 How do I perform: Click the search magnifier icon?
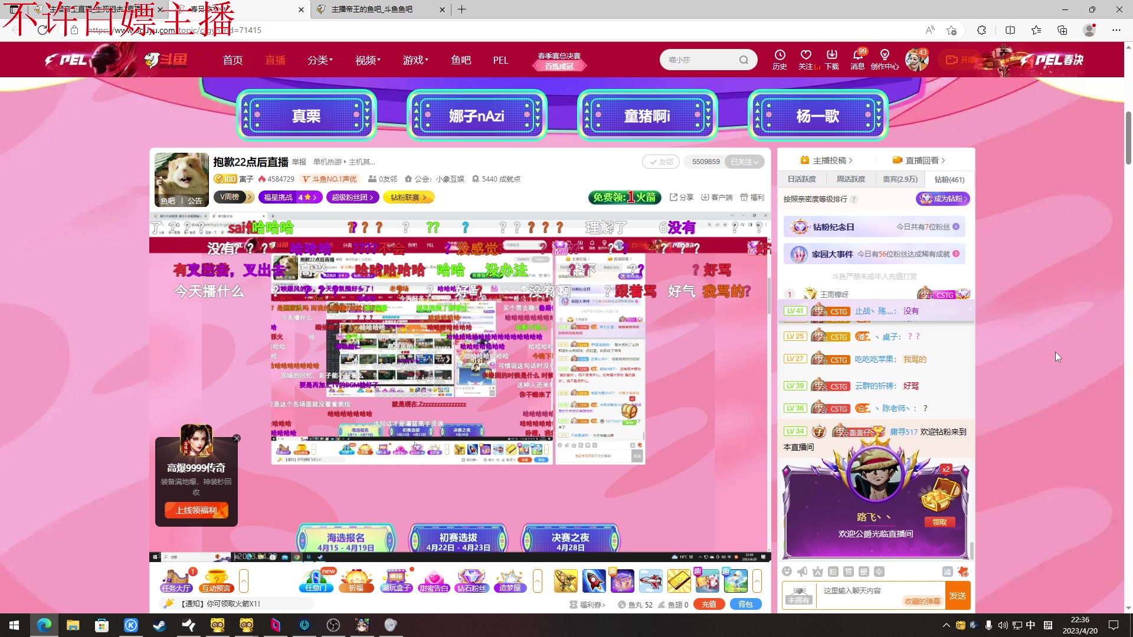pyautogui.click(x=744, y=60)
